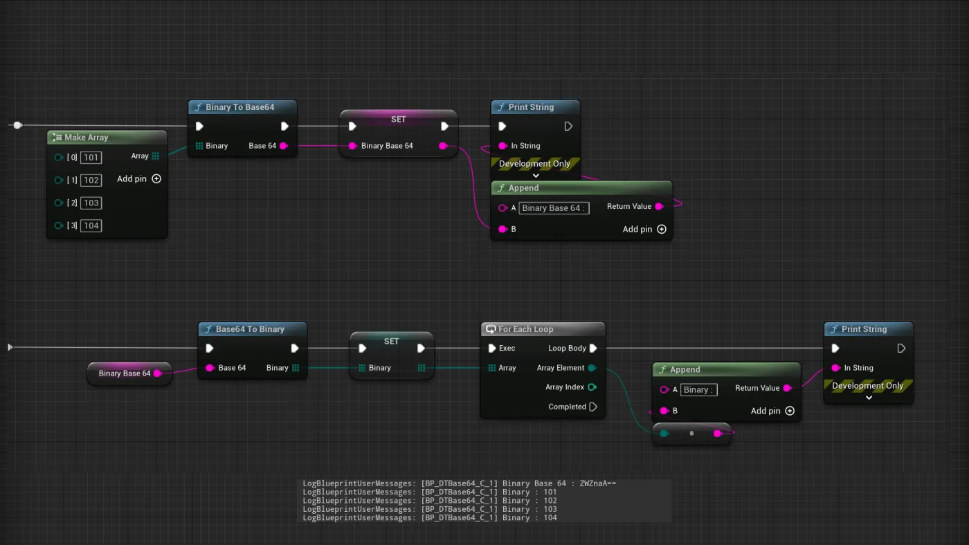Click Array Element output pin
Image resolution: width=969 pixels, height=545 pixels.
592,368
